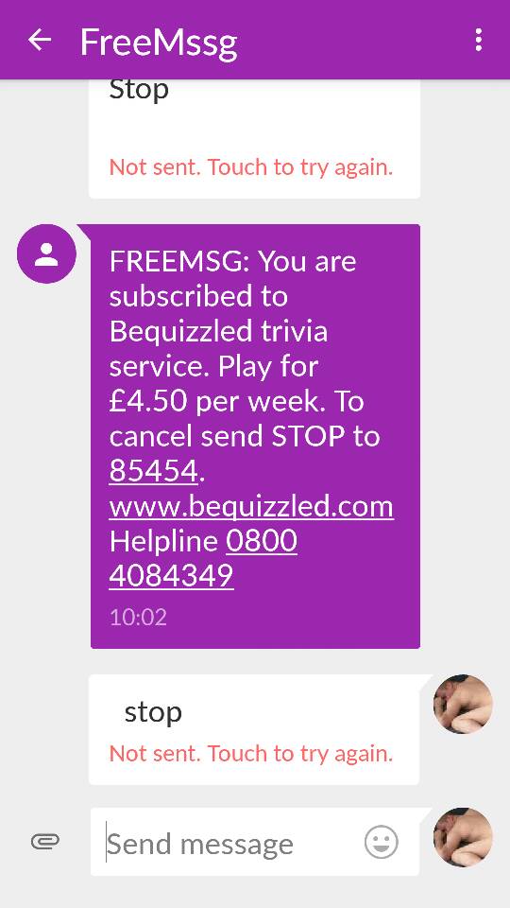This screenshot has width=510, height=908.
Task: Tap the capitalized Stop message text
Action: pyautogui.click(x=139, y=90)
